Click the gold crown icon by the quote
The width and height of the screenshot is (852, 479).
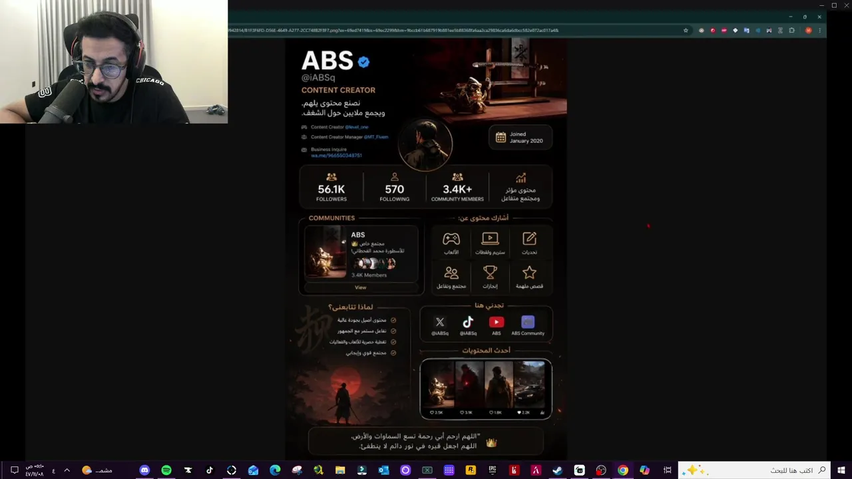(491, 442)
